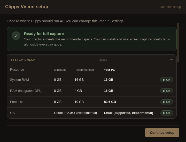Click the OK badge for RAM (integrated GPU)
The width and height of the screenshot is (186, 142).
point(167,91)
